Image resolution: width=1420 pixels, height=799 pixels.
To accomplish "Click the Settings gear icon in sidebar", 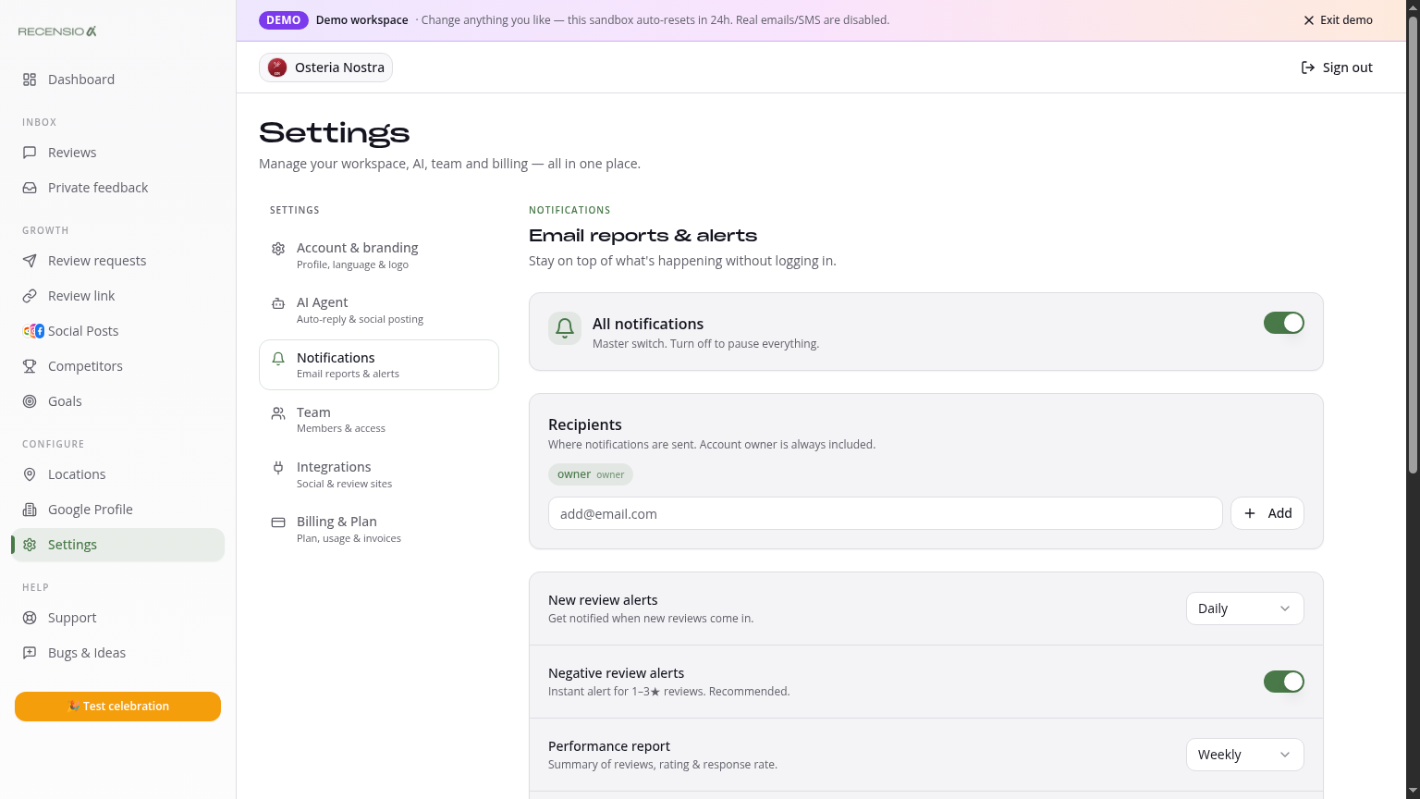I will point(30,545).
